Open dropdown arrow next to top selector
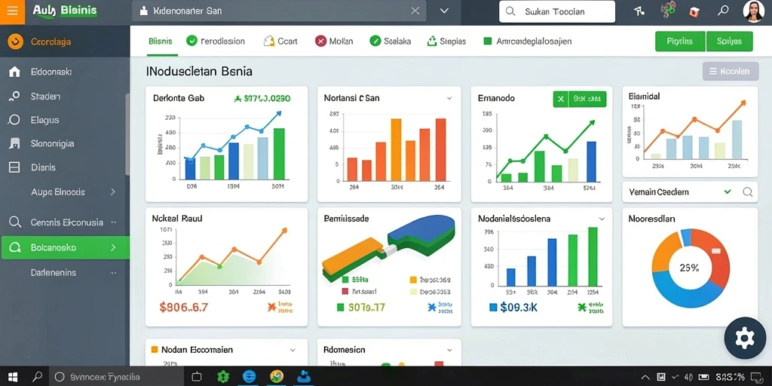Screen dimensions: 772x386 444,11
